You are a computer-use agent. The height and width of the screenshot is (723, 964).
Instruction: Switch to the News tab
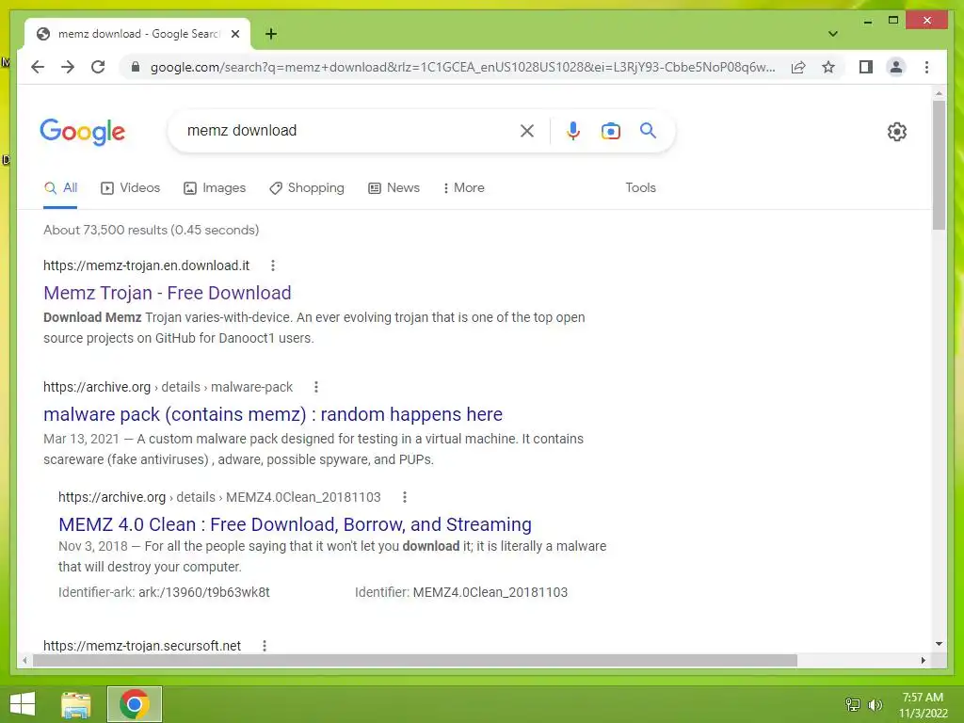(394, 188)
